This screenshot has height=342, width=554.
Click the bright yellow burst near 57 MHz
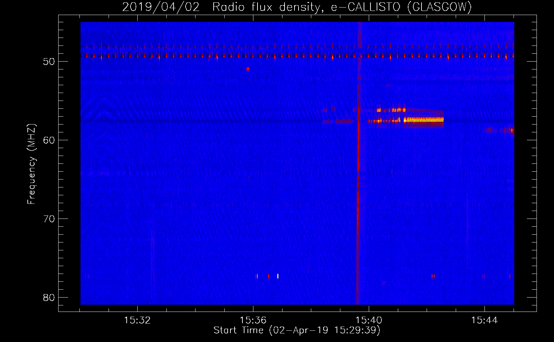(424, 120)
